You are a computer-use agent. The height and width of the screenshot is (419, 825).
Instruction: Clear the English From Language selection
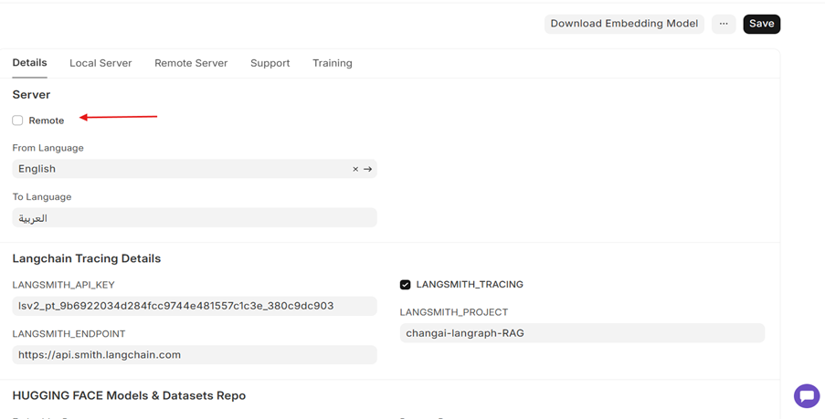tap(355, 169)
